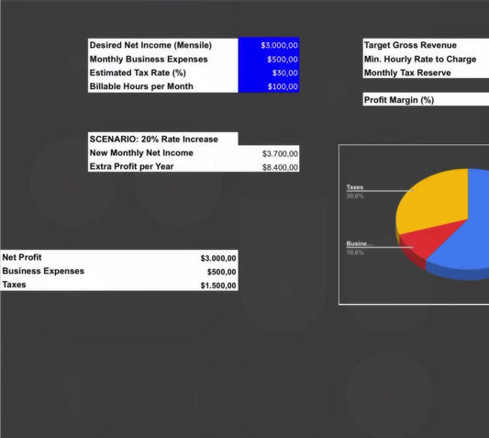Viewport: 489px width, 438px height.
Task: Select the Business Expenses label in summary table
Action: click(43, 271)
